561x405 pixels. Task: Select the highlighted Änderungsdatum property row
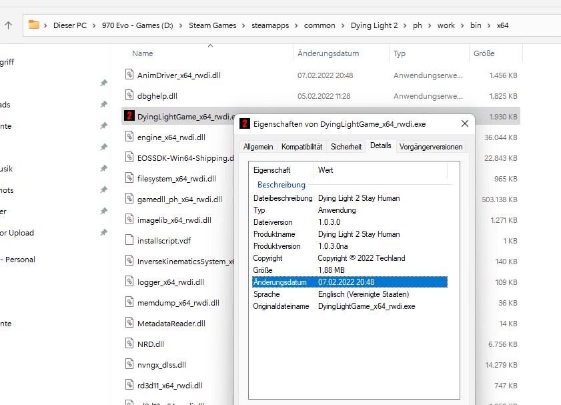click(x=350, y=282)
